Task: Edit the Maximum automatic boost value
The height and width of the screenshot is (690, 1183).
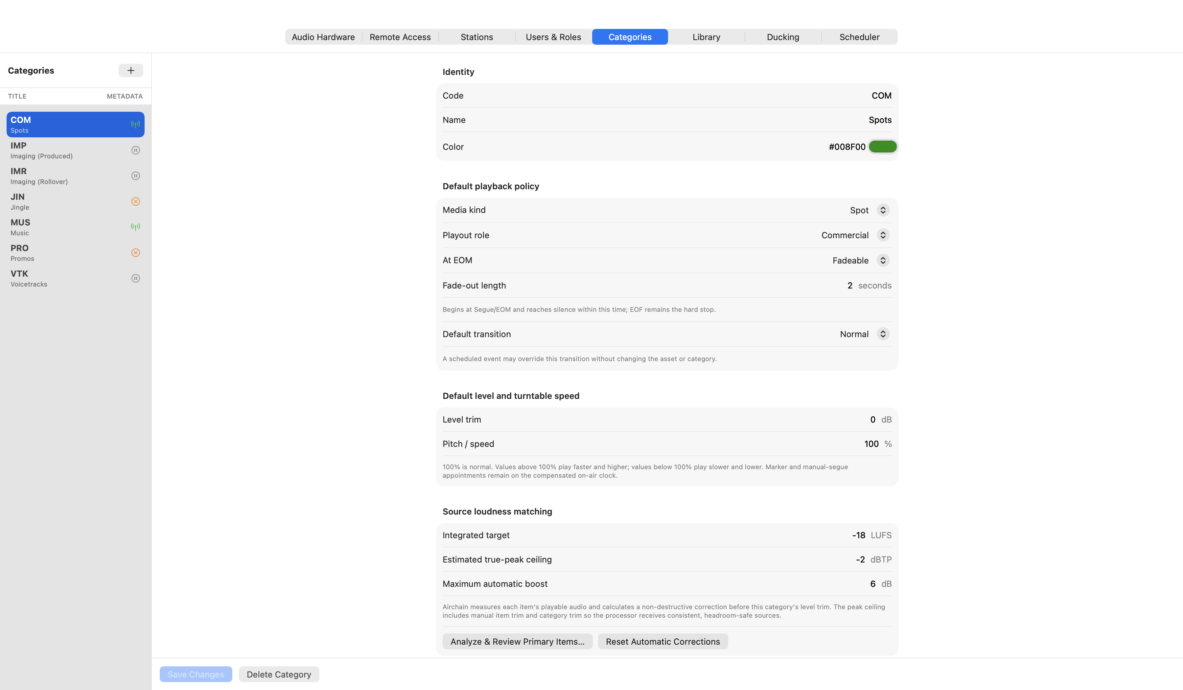Action: (873, 584)
